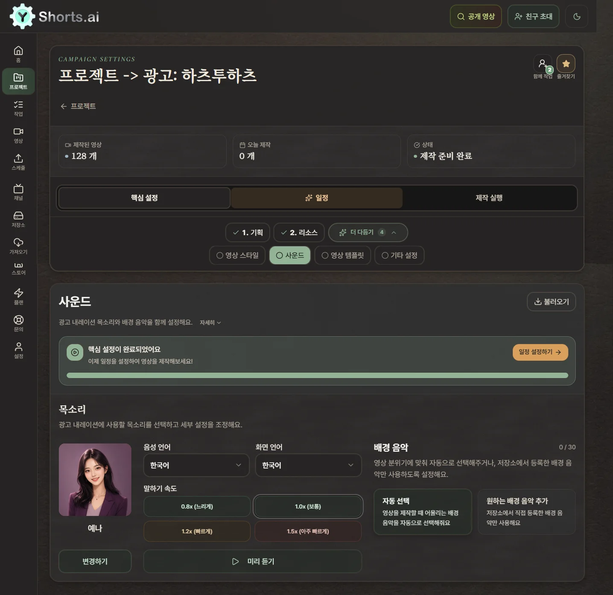Open the 음성 언어 dropdown
This screenshot has width=613, height=595.
click(x=196, y=465)
